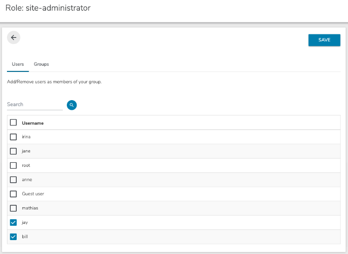Remove bill by unchecking his box
348x254 pixels.
[x=13, y=237]
